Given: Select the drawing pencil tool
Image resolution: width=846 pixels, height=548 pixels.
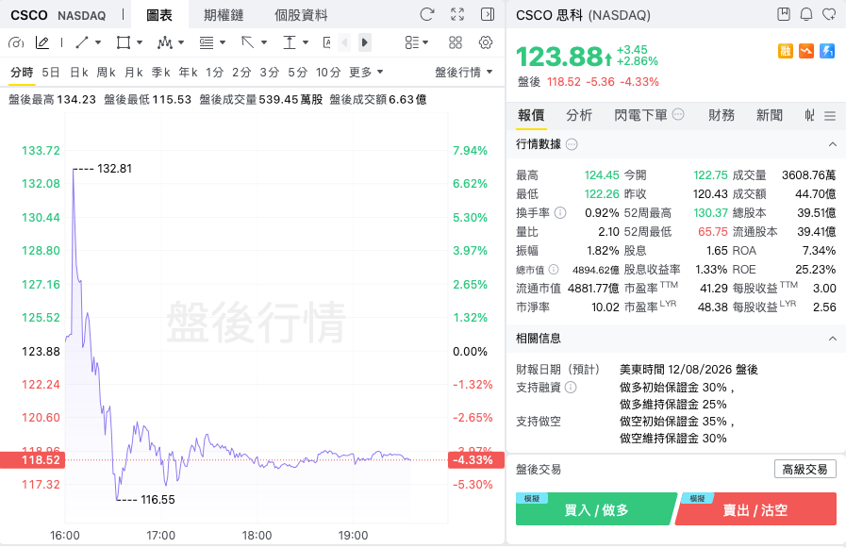Looking at the screenshot, I should click(42, 42).
